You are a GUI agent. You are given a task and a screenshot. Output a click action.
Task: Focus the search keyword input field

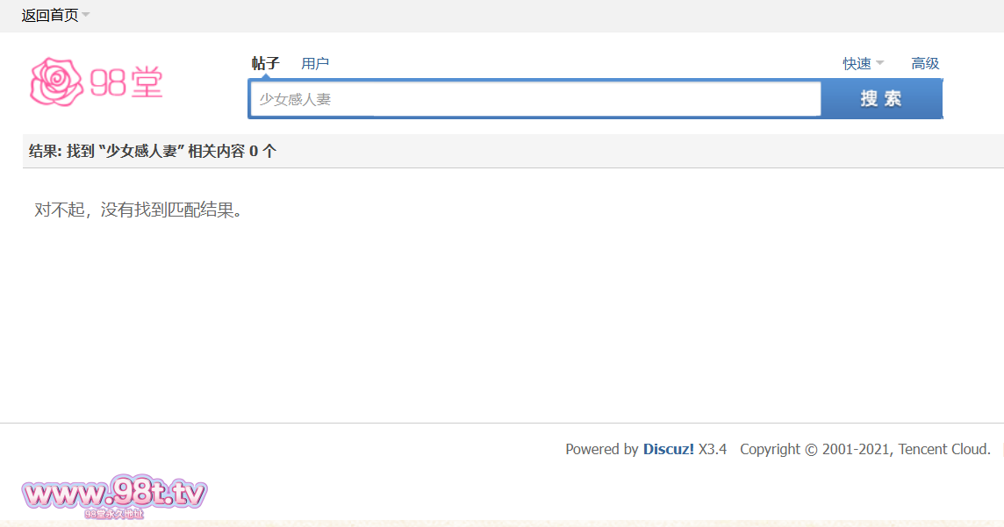535,99
